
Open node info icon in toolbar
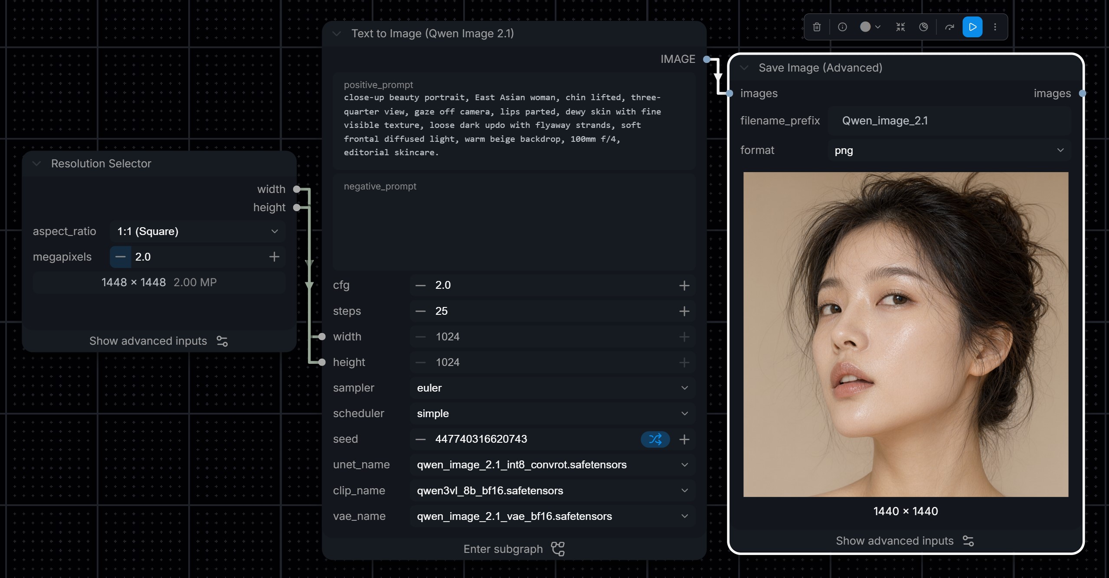point(842,27)
